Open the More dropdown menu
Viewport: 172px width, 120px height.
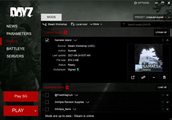click(x=96, y=24)
